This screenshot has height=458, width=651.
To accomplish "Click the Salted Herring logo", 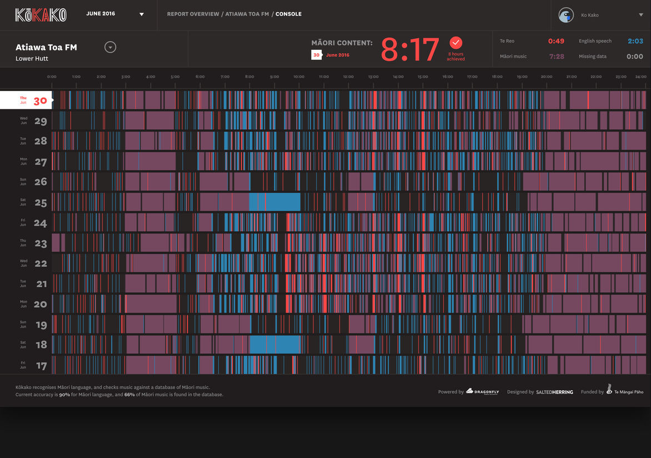I will tap(554, 392).
